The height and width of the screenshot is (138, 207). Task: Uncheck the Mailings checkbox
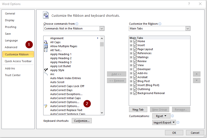[135, 57]
